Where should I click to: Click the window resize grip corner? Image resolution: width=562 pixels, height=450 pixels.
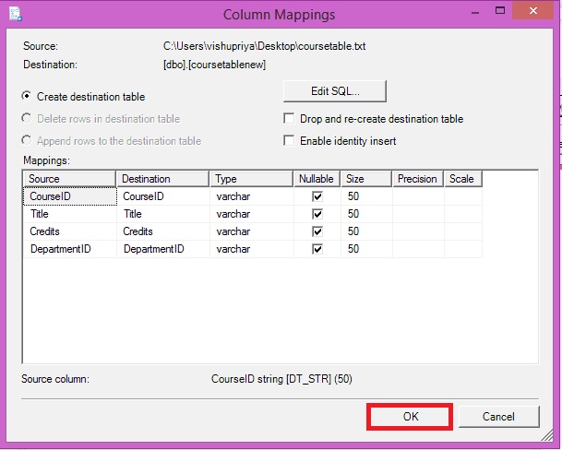(x=547, y=435)
